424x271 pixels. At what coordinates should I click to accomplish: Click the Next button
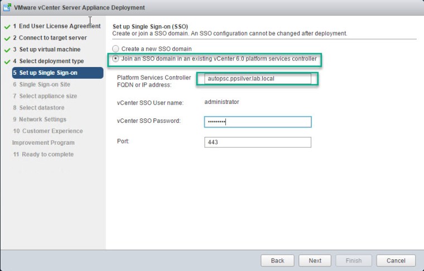pyautogui.click(x=315, y=260)
